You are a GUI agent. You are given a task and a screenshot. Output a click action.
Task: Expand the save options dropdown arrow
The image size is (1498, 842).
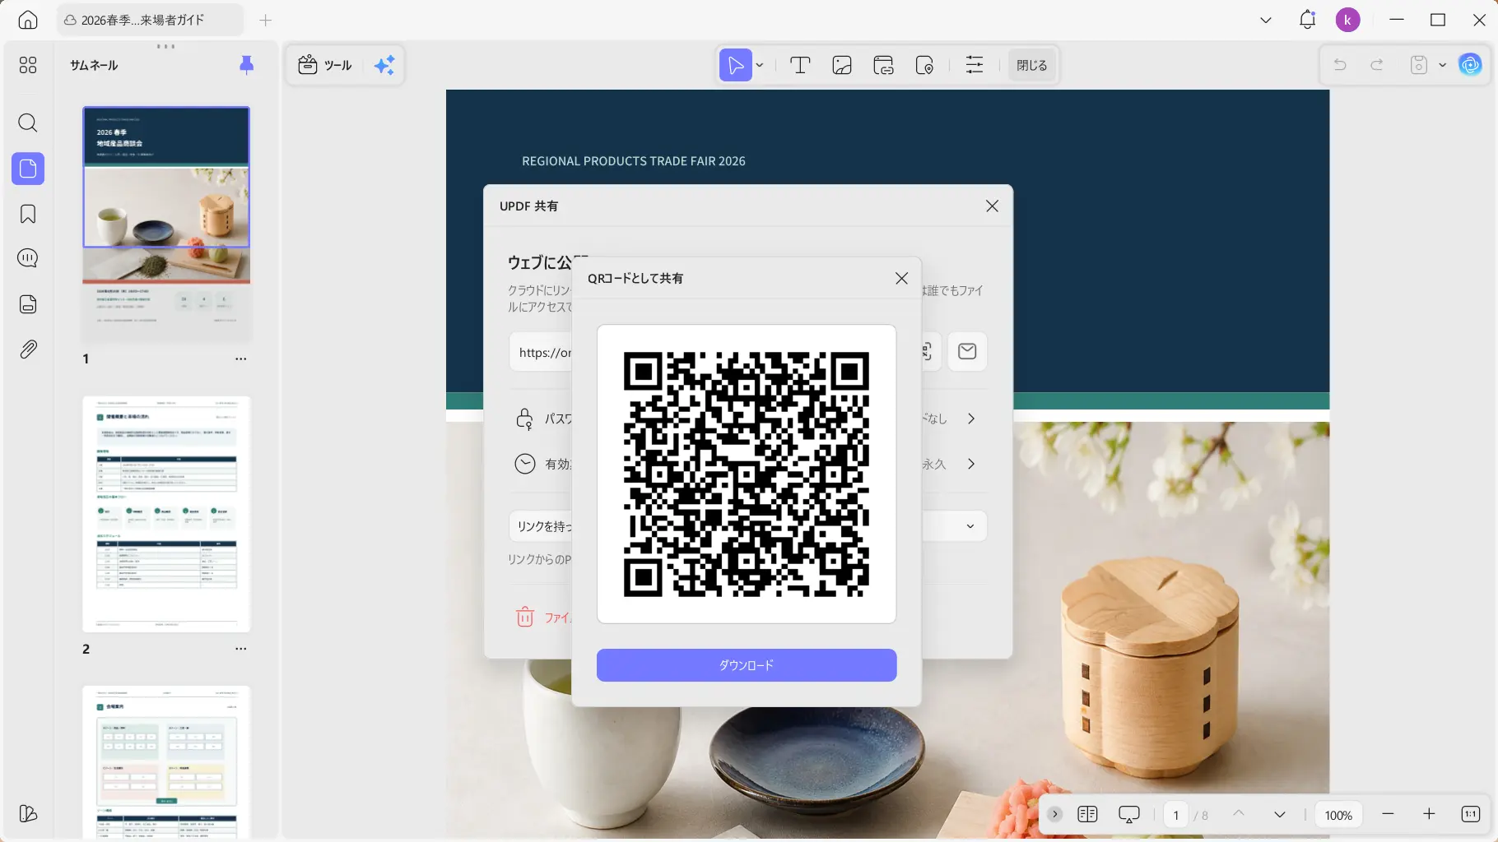tap(1442, 65)
